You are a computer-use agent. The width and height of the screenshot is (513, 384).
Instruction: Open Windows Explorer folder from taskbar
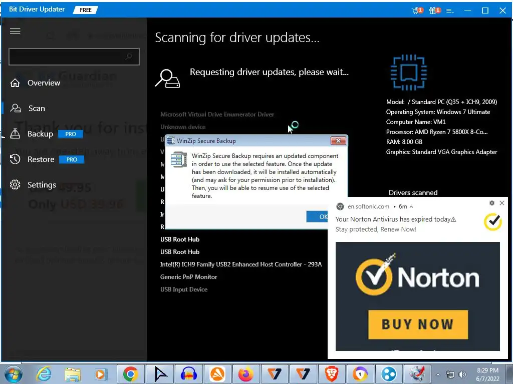72,374
